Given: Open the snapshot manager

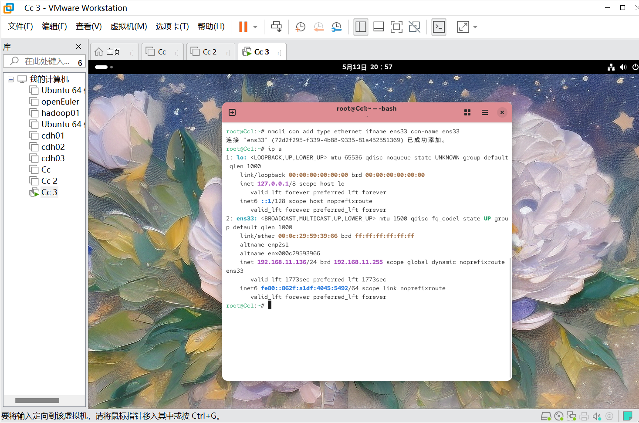Looking at the screenshot, I should click(x=336, y=27).
